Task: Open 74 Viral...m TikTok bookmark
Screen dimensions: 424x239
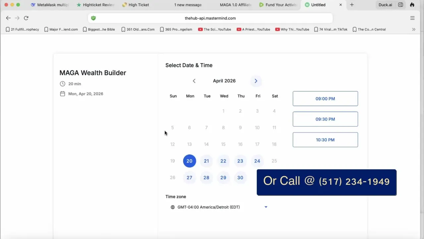Action: click(331, 29)
